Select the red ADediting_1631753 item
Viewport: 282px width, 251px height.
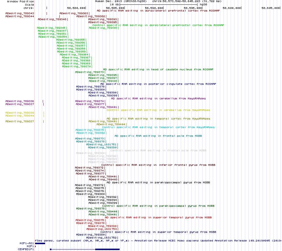coord(102,229)
